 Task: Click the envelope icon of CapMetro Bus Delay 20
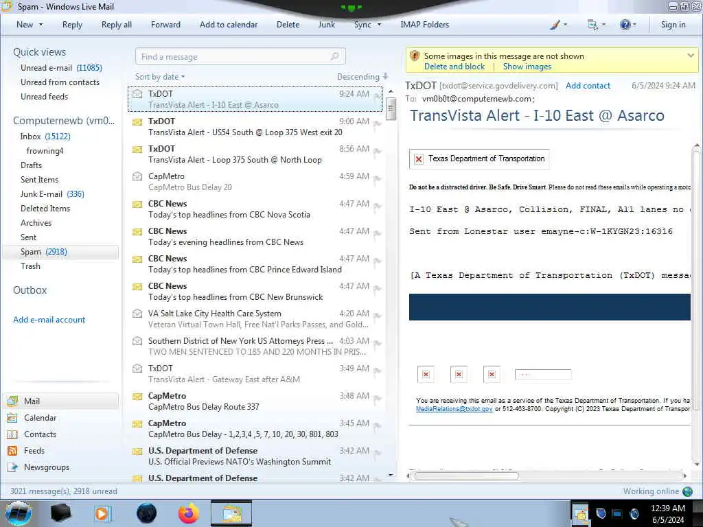(137, 176)
